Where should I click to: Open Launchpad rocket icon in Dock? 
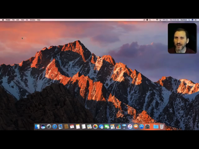click(x=49, y=127)
